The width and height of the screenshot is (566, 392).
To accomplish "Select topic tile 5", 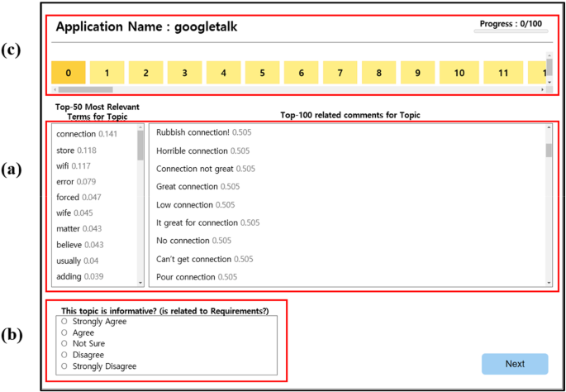I will [263, 73].
